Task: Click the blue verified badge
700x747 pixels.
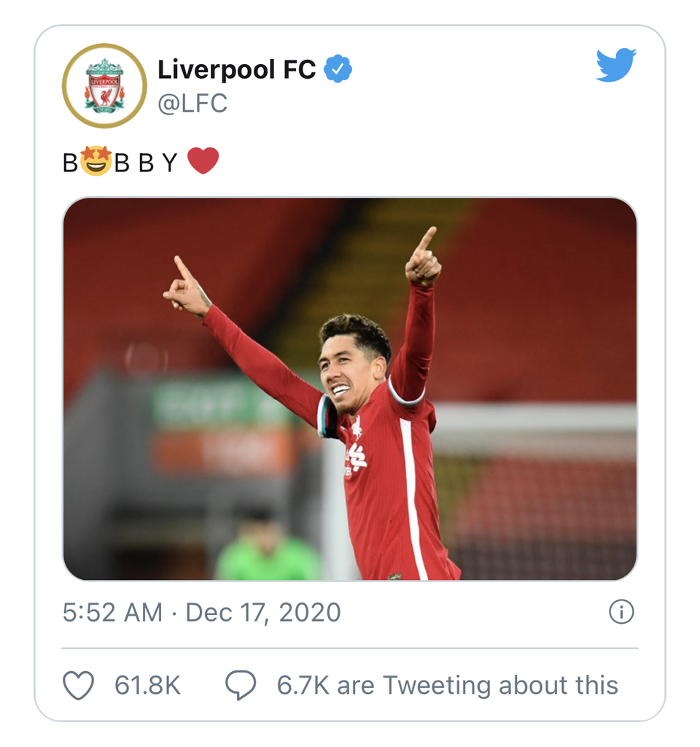Action: 338,69
